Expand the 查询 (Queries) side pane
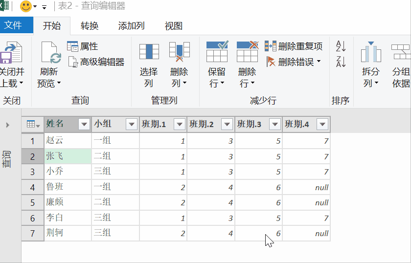 point(8,125)
